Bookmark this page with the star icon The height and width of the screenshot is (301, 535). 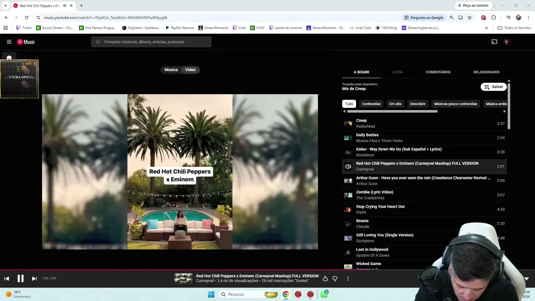469,18
